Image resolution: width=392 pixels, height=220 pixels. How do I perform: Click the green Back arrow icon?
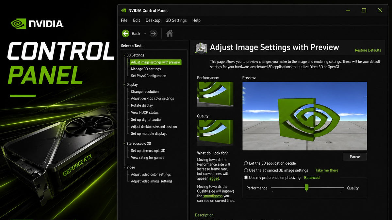point(125,34)
